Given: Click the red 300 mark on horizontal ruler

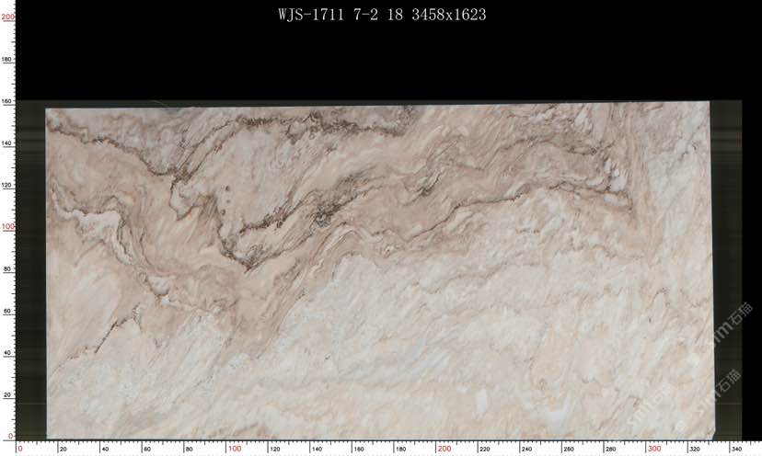Looking at the screenshot, I should [652, 449].
